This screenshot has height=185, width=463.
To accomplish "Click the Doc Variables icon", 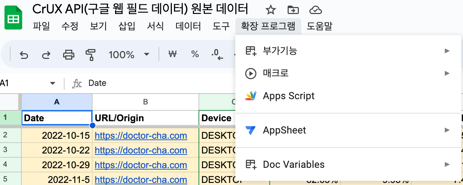I will pyautogui.click(x=250, y=164).
